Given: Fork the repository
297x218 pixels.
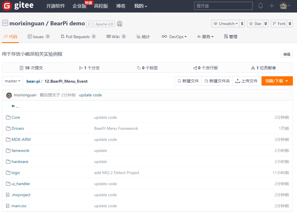Looking at the screenshot, I should click(279, 24).
